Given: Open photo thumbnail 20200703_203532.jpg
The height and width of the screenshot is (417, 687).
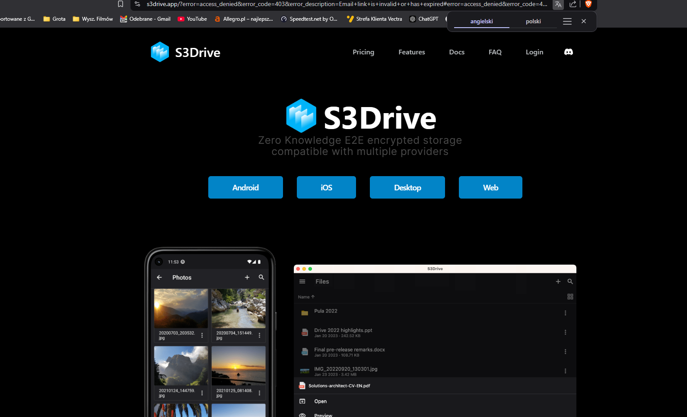Looking at the screenshot, I should click(x=181, y=309).
